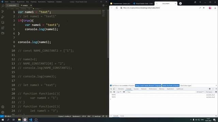Open the Файл menu in VS Code
The image size is (218, 122).
[x=6, y=2]
